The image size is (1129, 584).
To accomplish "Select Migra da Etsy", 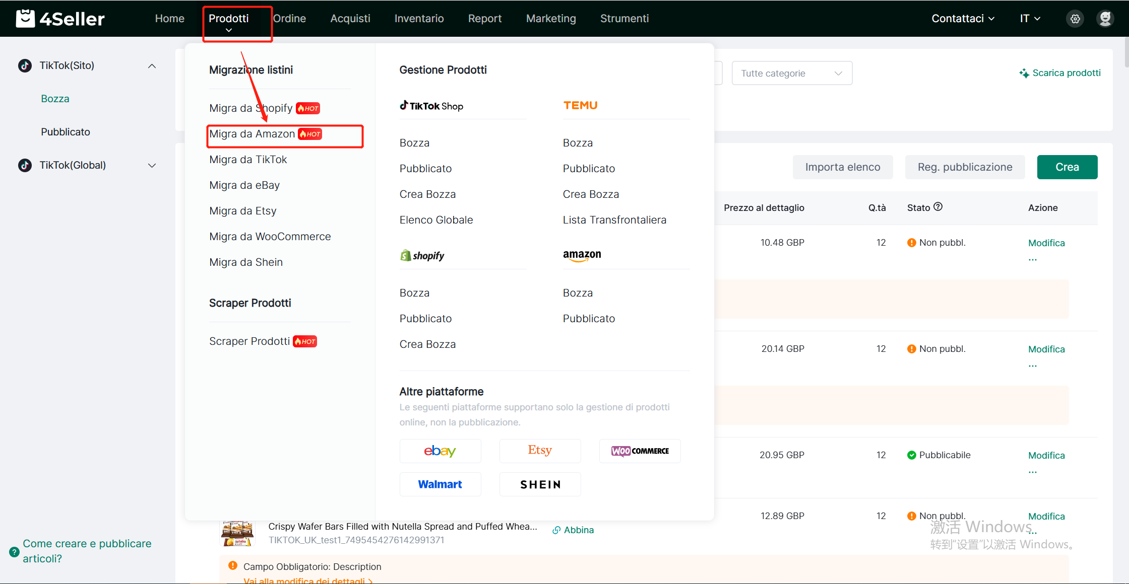I will click(243, 211).
